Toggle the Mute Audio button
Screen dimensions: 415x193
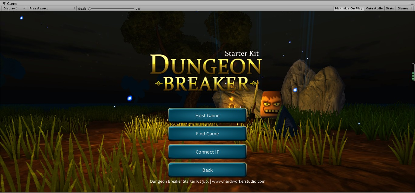pyautogui.click(x=374, y=8)
